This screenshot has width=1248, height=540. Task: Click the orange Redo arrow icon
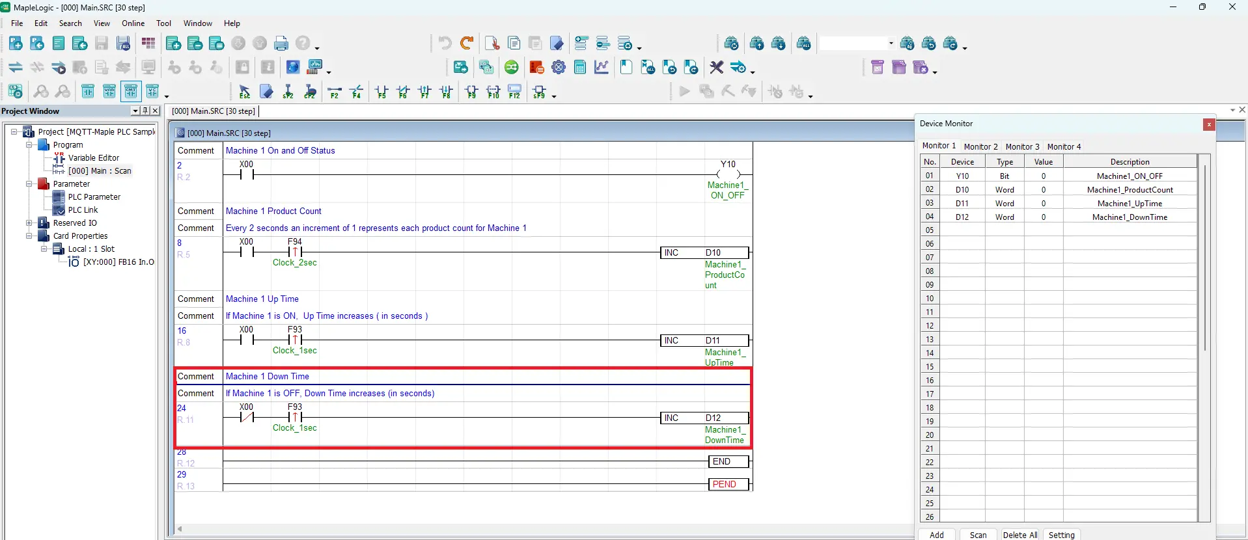[x=467, y=44]
